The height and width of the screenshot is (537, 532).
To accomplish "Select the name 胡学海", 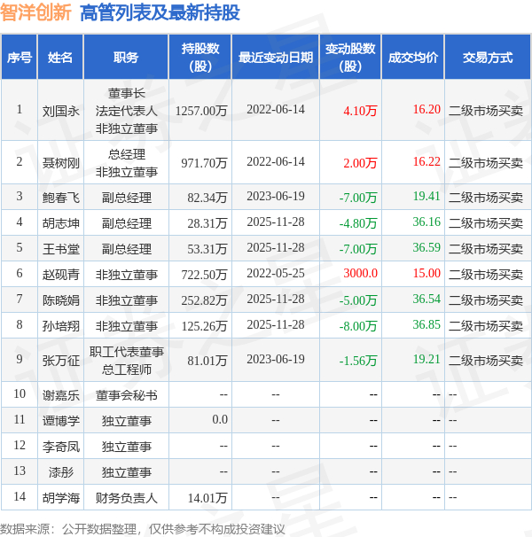I will (x=60, y=498).
